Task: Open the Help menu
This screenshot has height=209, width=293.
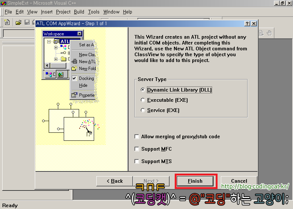Action: click(x=127, y=12)
